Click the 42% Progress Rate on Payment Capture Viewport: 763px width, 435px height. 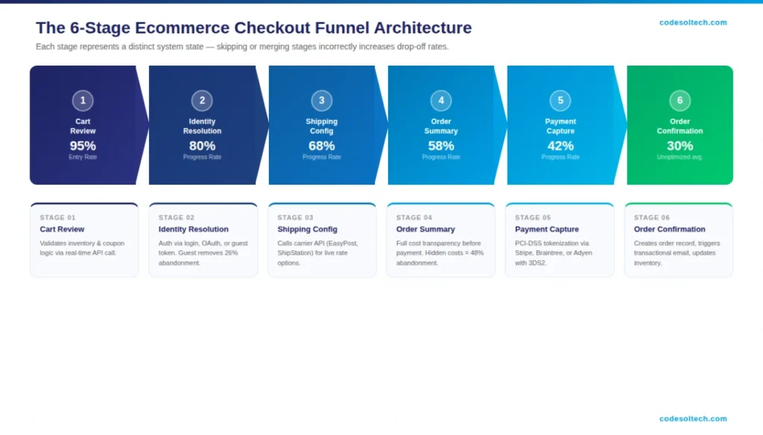tap(560, 145)
